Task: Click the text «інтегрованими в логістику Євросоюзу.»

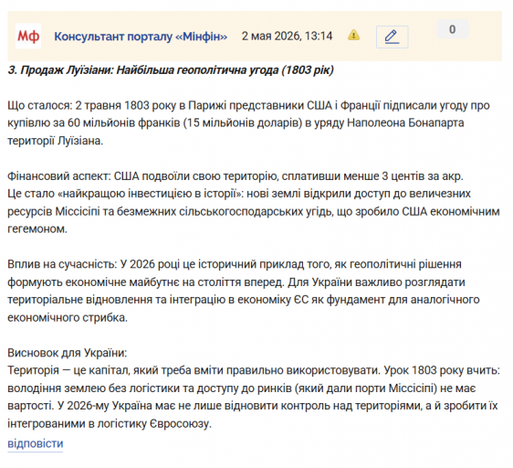Action: [110, 424]
